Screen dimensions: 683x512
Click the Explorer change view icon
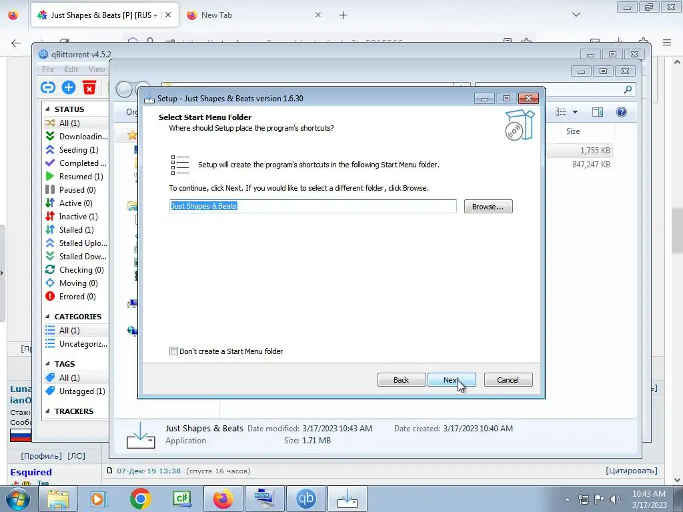[561, 112]
